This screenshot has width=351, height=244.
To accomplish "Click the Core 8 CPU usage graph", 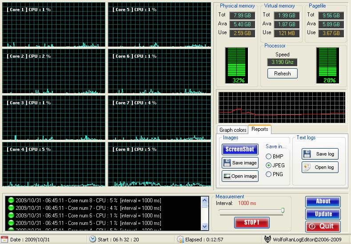I will 160,164.
